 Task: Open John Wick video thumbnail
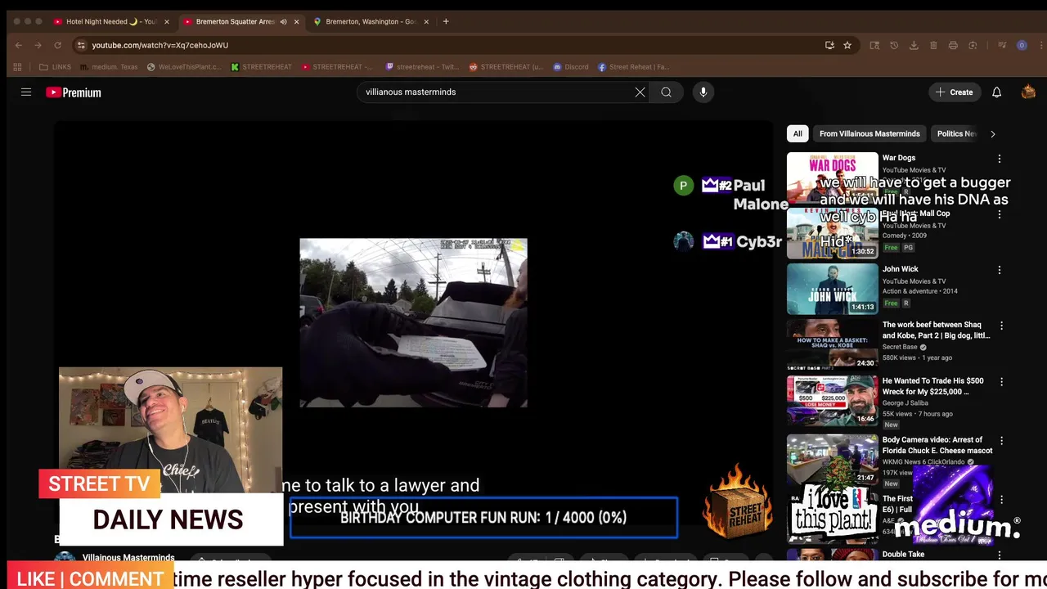(x=832, y=289)
